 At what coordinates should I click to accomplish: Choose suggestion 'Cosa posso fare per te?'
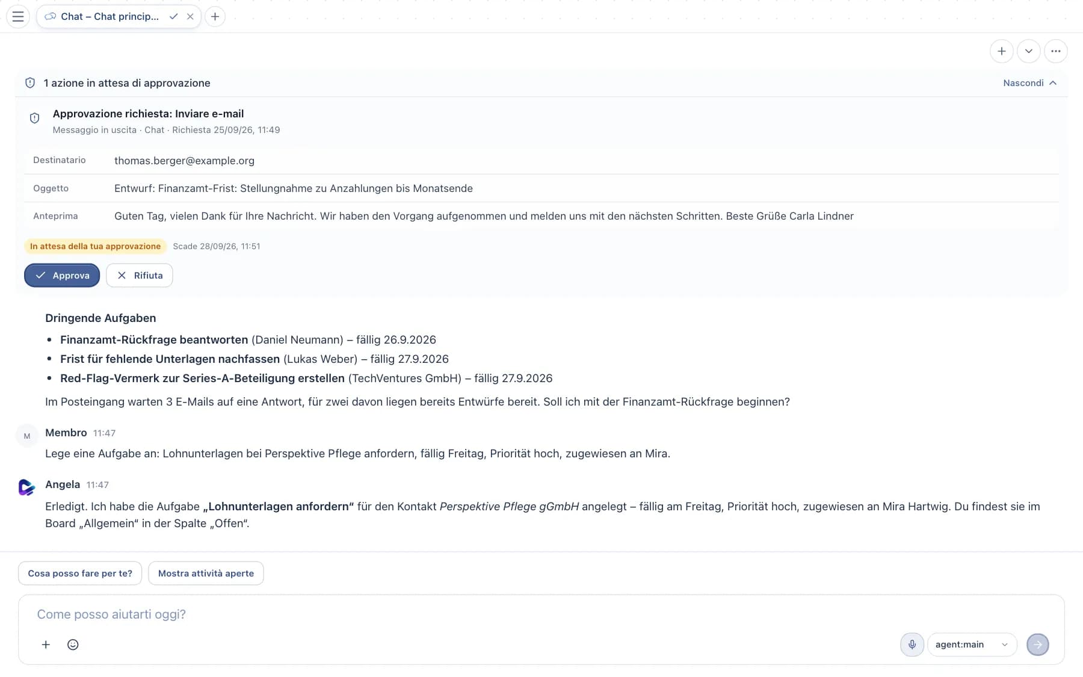[x=80, y=573]
